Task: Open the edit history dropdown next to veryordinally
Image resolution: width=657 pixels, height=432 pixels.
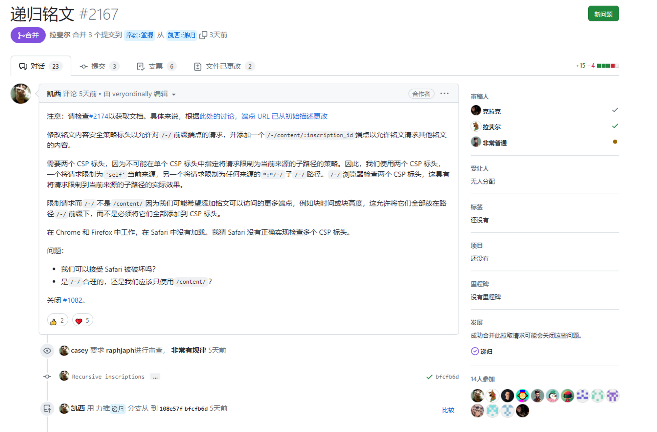Action: 175,94
